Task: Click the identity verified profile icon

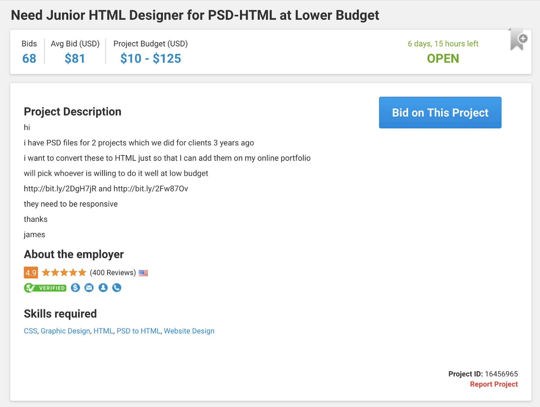Action: (103, 288)
